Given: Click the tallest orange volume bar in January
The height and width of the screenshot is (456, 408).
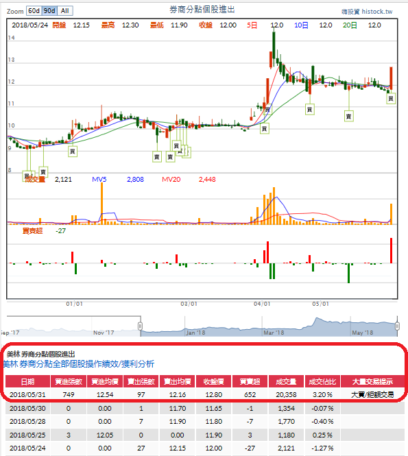Looking at the screenshot, I should click(x=101, y=204).
